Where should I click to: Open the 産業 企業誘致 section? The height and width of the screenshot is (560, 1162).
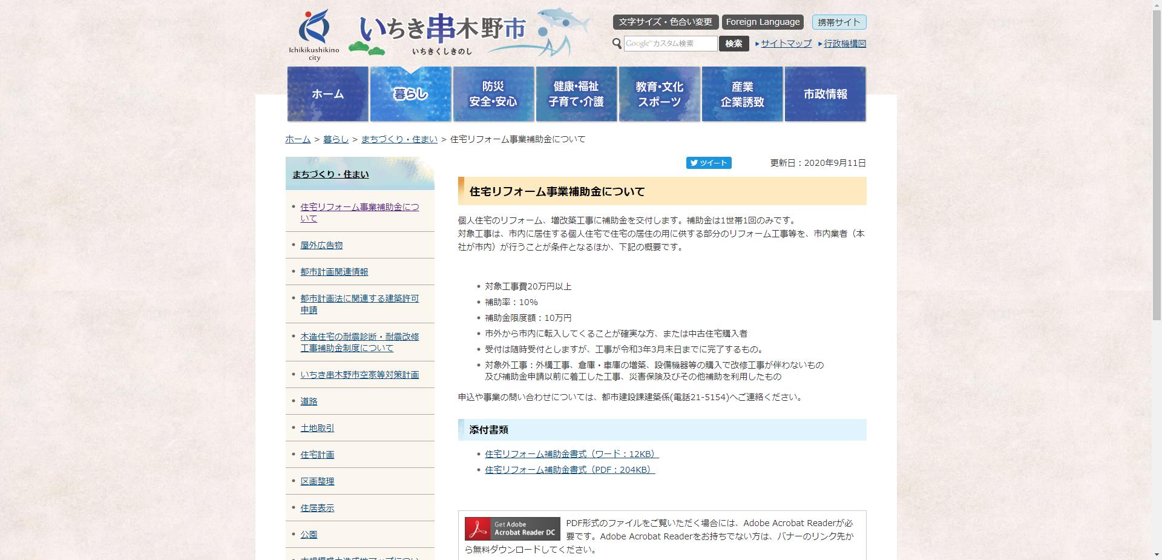click(742, 93)
